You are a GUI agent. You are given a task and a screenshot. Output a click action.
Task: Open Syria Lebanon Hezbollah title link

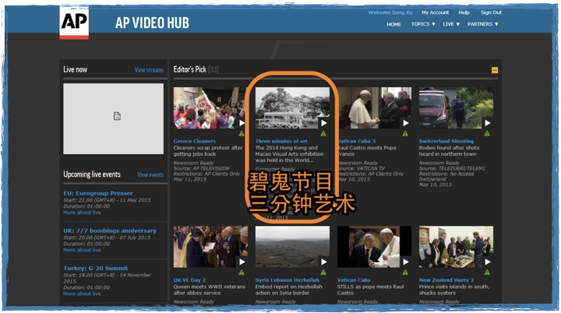[287, 280]
